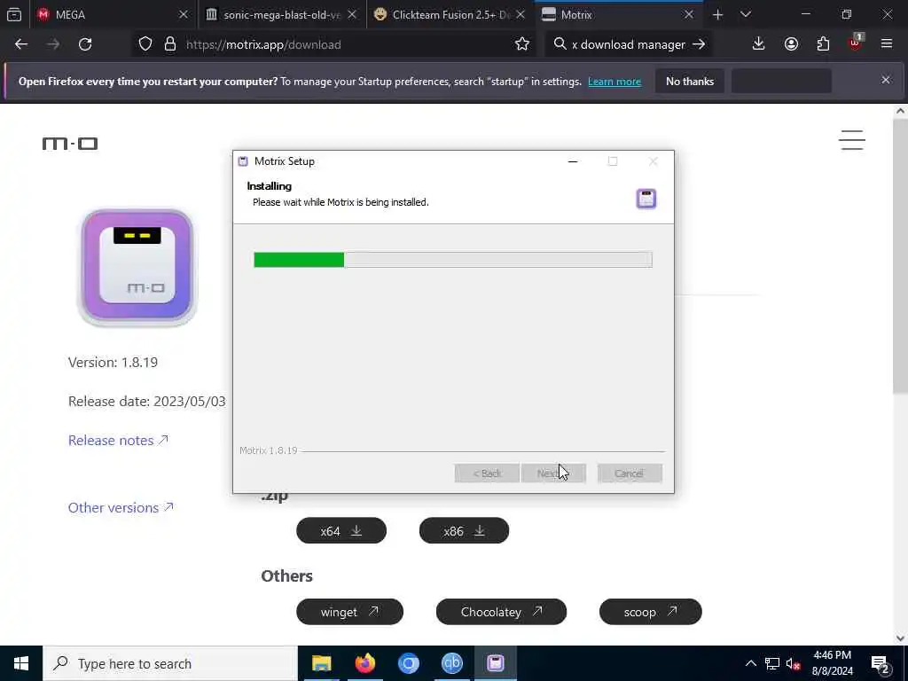Open the network status tray icon
The height and width of the screenshot is (681, 908).
[x=772, y=663]
